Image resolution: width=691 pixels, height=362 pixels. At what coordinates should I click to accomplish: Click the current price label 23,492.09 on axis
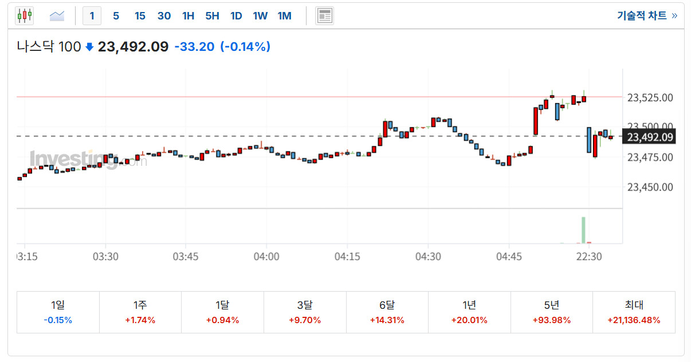[649, 137]
